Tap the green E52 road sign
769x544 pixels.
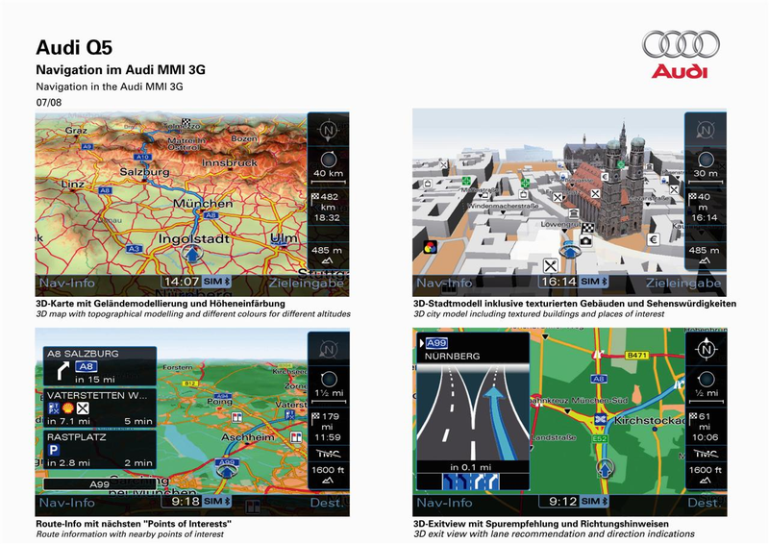pyautogui.click(x=599, y=438)
